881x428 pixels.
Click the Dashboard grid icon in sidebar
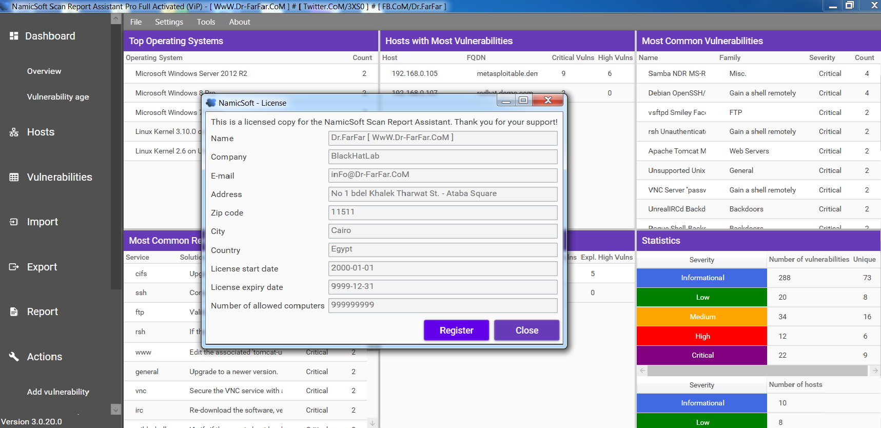point(14,36)
